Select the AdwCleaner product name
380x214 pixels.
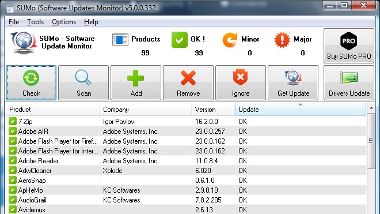pyautogui.click(x=35, y=171)
